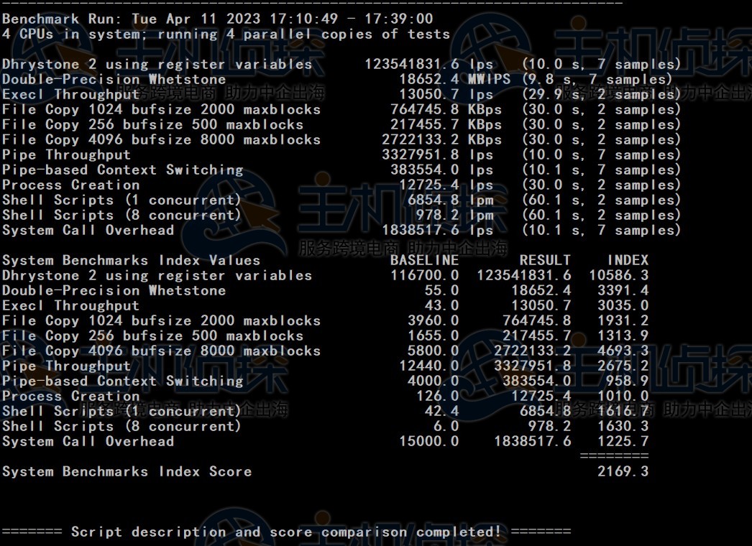752x546 pixels.
Task: Click the 'System Benchmarks Index Values' heading
Action: pos(131,260)
